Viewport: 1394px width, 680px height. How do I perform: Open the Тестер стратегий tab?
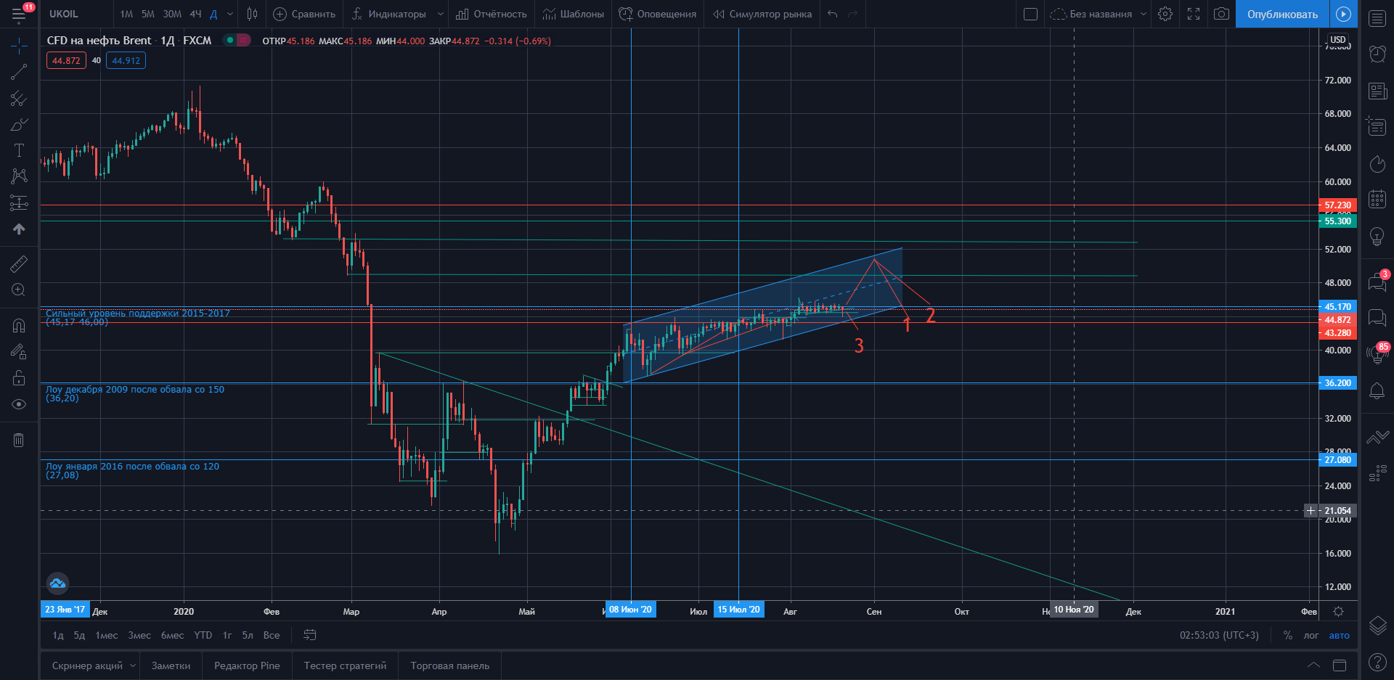pyautogui.click(x=345, y=665)
